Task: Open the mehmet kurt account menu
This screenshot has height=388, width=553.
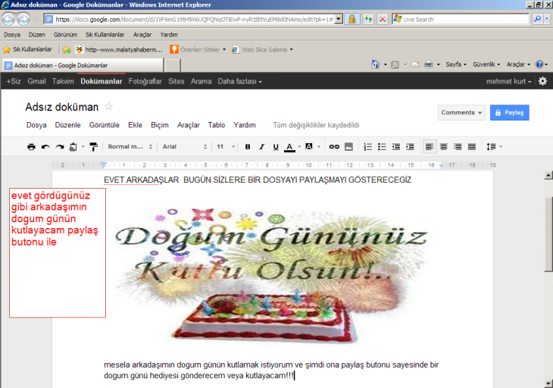Action: click(x=508, y=82)
